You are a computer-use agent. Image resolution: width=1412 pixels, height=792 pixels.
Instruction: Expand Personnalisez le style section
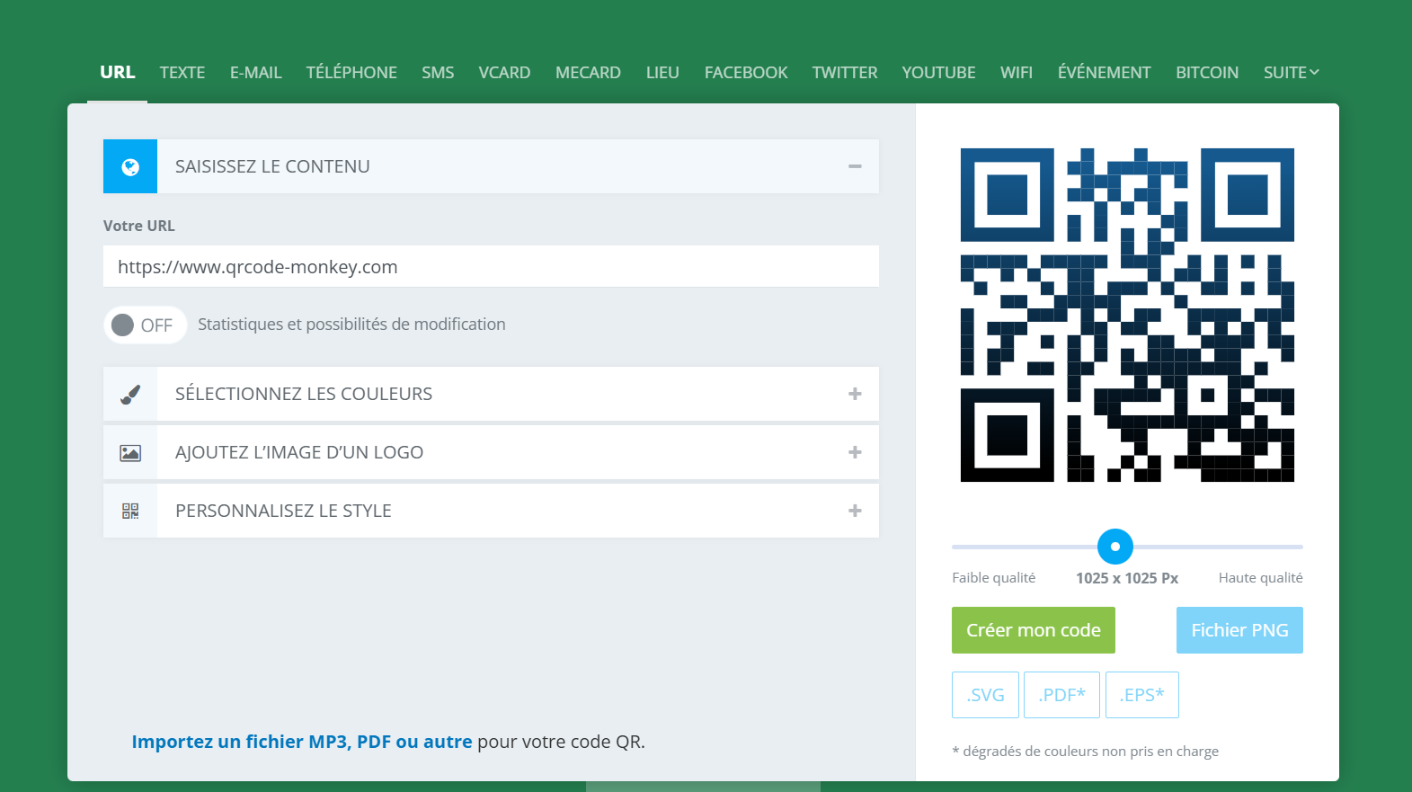tap(855, 511)
